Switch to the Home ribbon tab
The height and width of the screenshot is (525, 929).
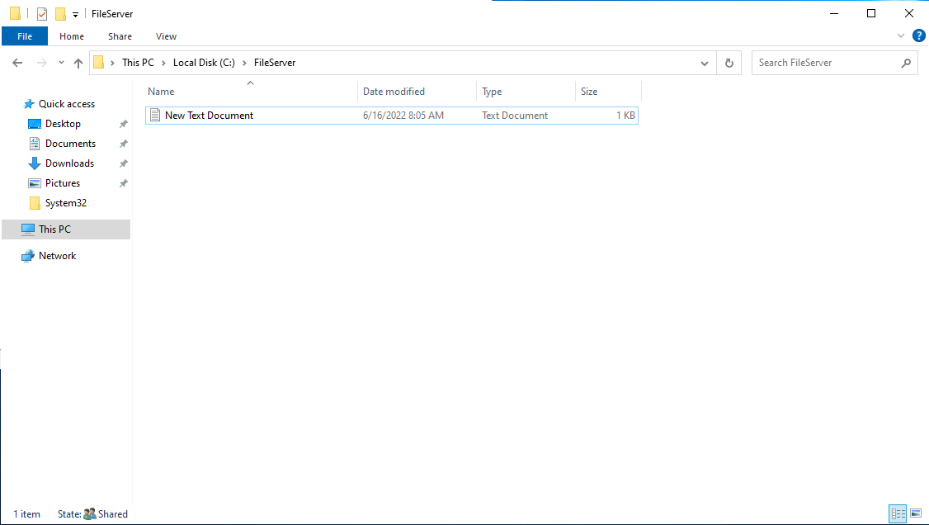(x=72, y=36)
